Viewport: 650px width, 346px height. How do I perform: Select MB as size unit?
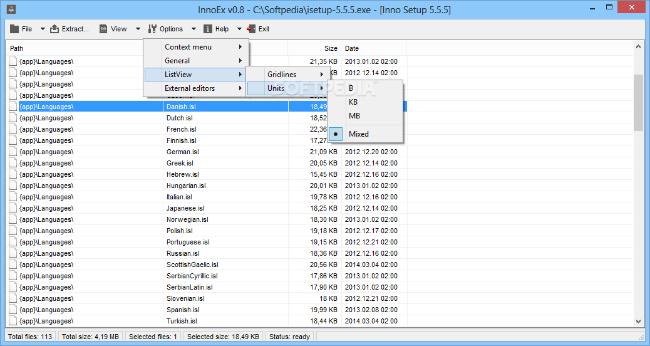(x=365, y=116)
